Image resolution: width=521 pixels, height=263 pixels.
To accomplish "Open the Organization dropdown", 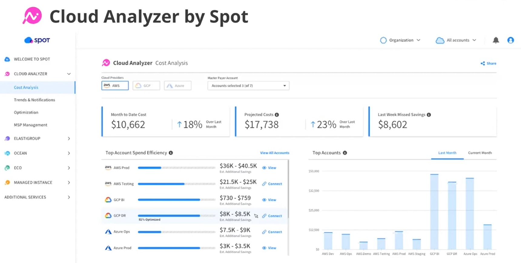I will (x=400, y=40).
